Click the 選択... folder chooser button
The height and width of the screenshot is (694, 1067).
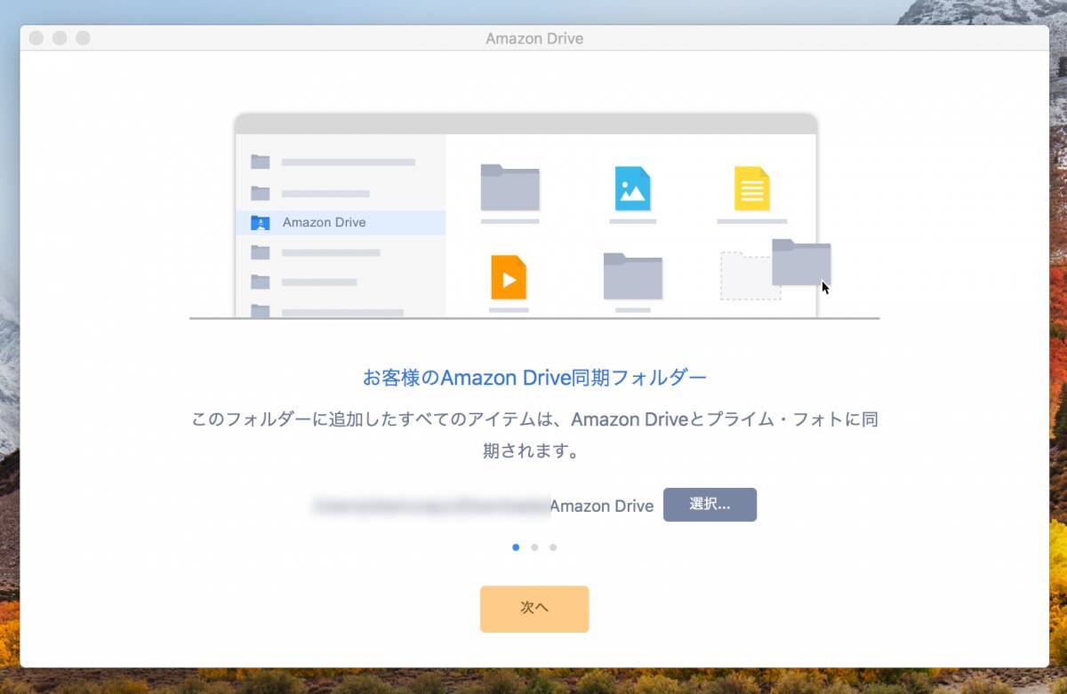pos(710,505)
